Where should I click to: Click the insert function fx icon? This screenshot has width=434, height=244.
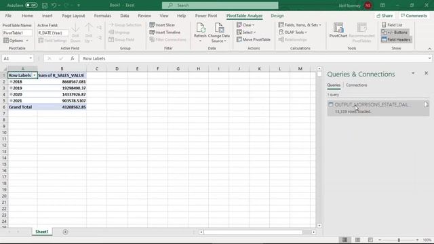click(x=73, y=58)
